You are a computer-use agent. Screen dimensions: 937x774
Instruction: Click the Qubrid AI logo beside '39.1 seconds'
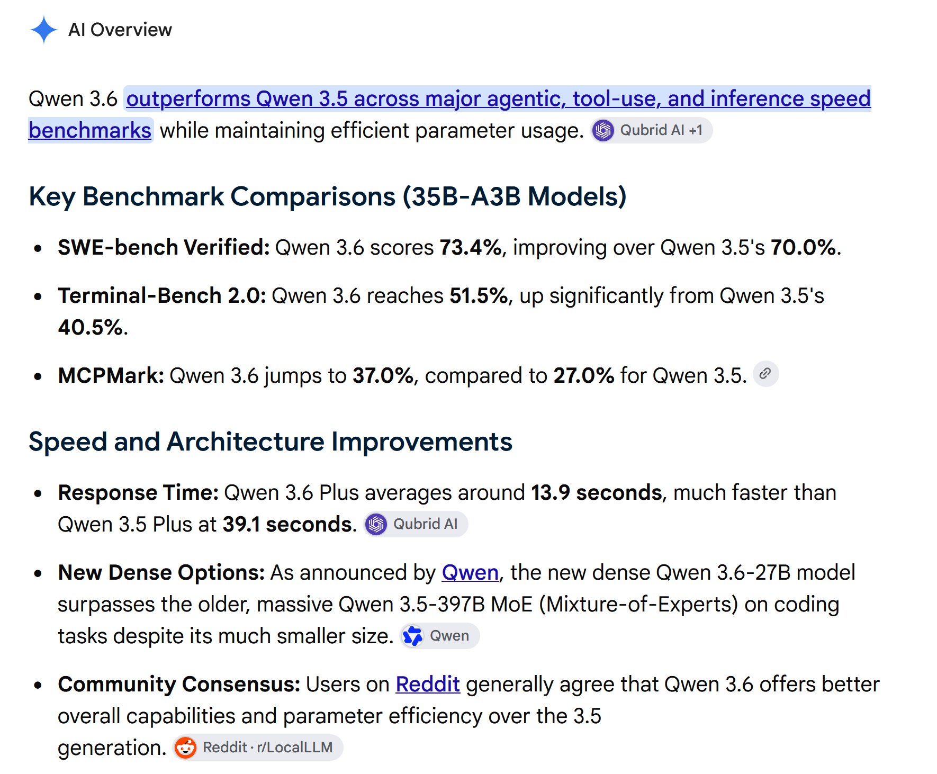[x=376, y=524]
